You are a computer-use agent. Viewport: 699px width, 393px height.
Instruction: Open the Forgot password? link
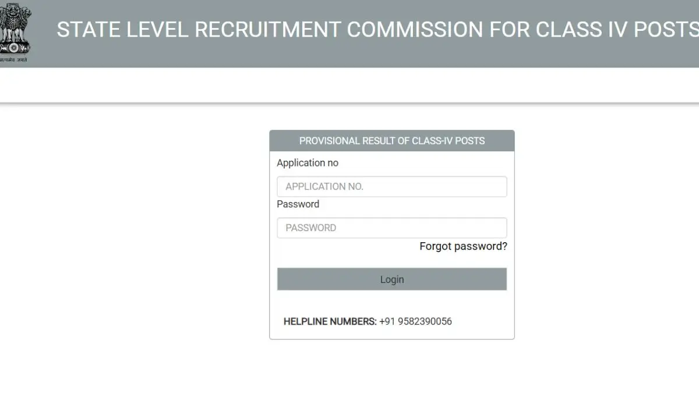pyautogui.click(x=463, y=246)
